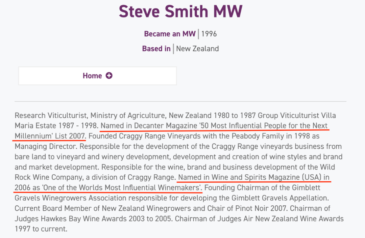Viewport: 365px width, 238px height.
Task: Click the Steve Smith MW heading
Action: point(180,11)
